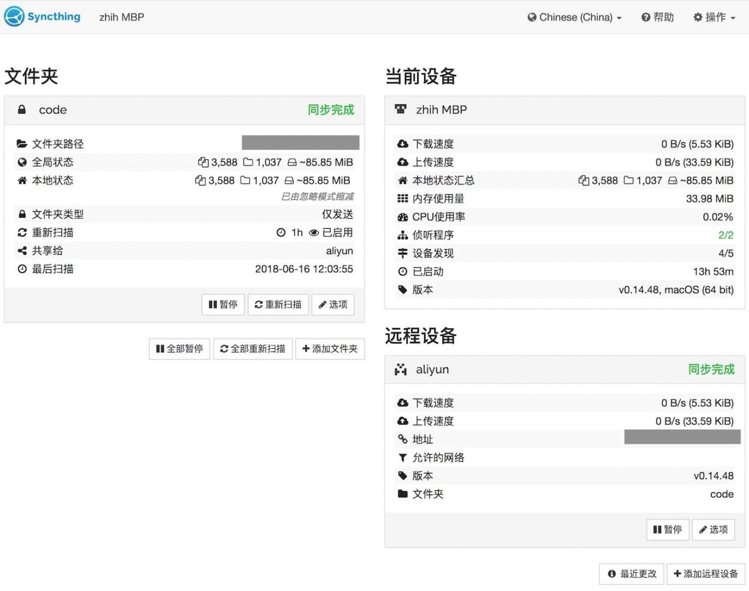Viewport: 749px width, 591px height.
Task: Click the 2018-06-16 12:03:55 timestamp
Action: tap(304, 269)
